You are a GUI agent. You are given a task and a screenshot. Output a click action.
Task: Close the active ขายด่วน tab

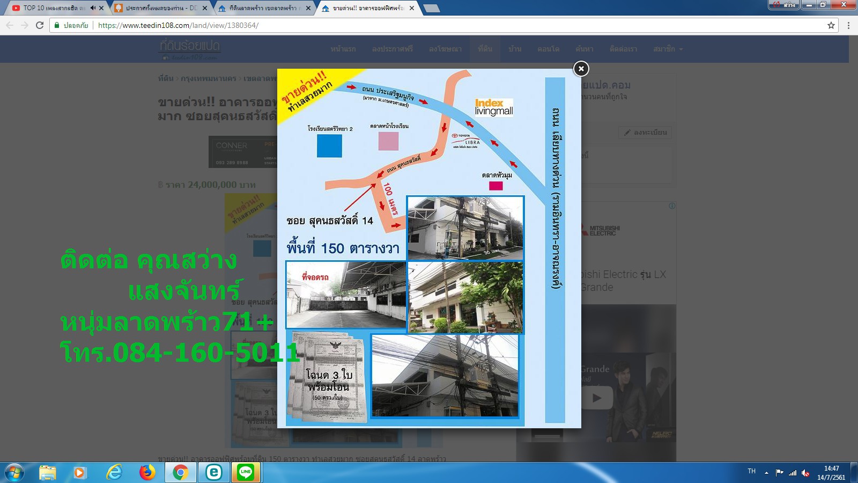412,8
